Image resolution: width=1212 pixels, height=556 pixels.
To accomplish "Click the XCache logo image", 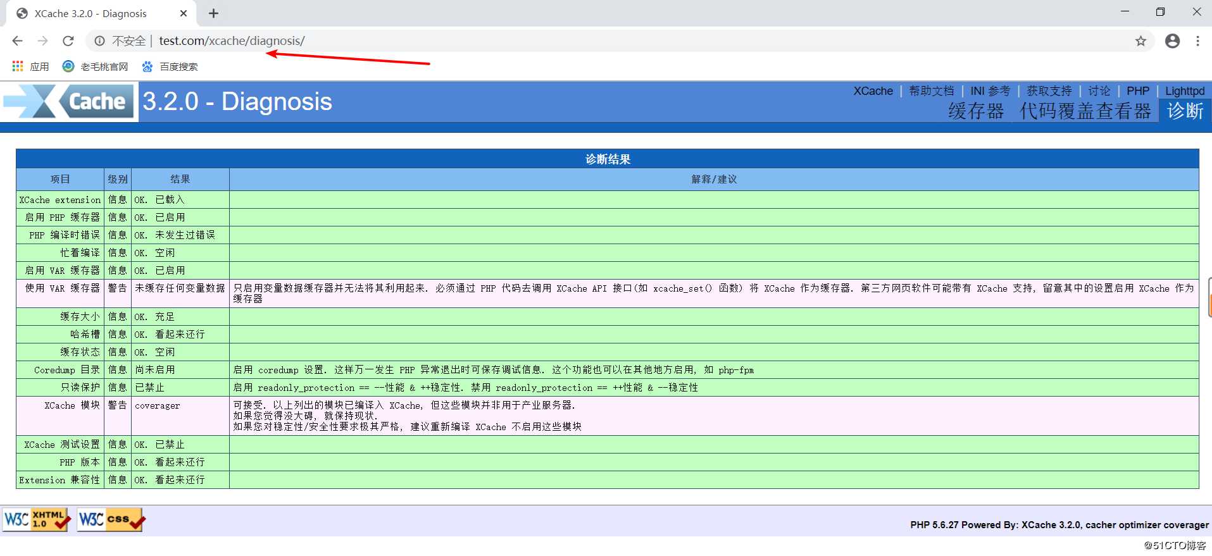I will click(x=69, y=101).
